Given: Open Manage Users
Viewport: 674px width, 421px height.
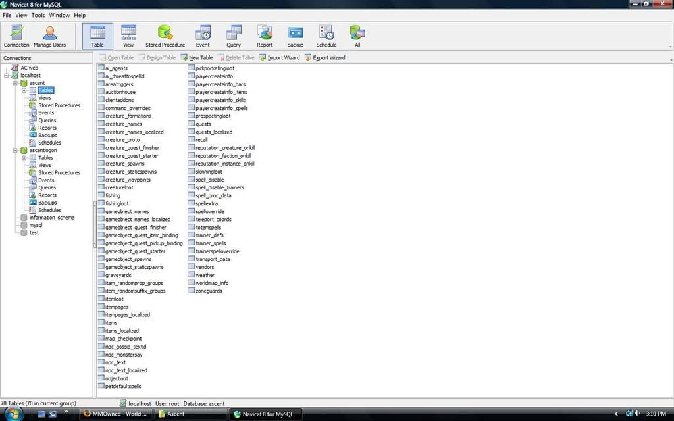Looking at the screenshot, I should click(49, 36).
